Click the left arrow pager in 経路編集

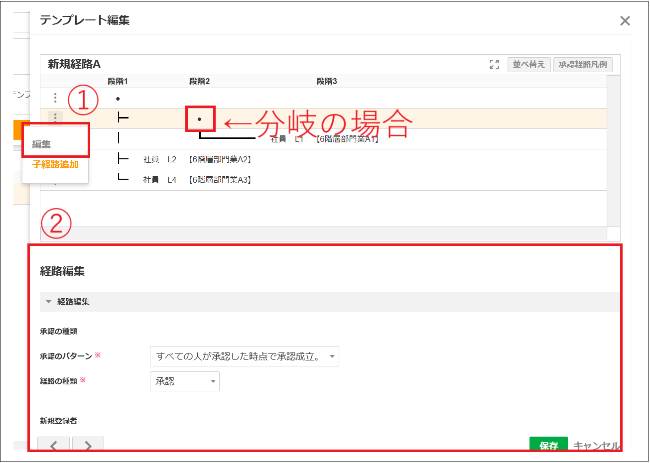[x=53, y=445]
